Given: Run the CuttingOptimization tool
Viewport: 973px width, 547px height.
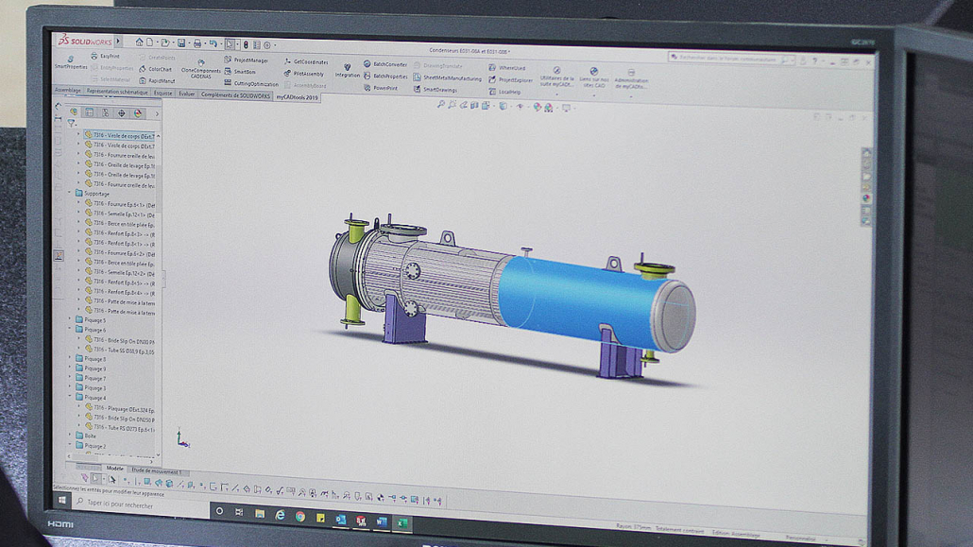Looking at the screenshot, I should click(x=251, y=83).
